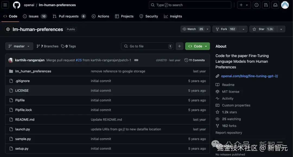Open the Fork options dropdown arrow
The width and height of the screenshot is (293, 157).
[x=243, y=29]
